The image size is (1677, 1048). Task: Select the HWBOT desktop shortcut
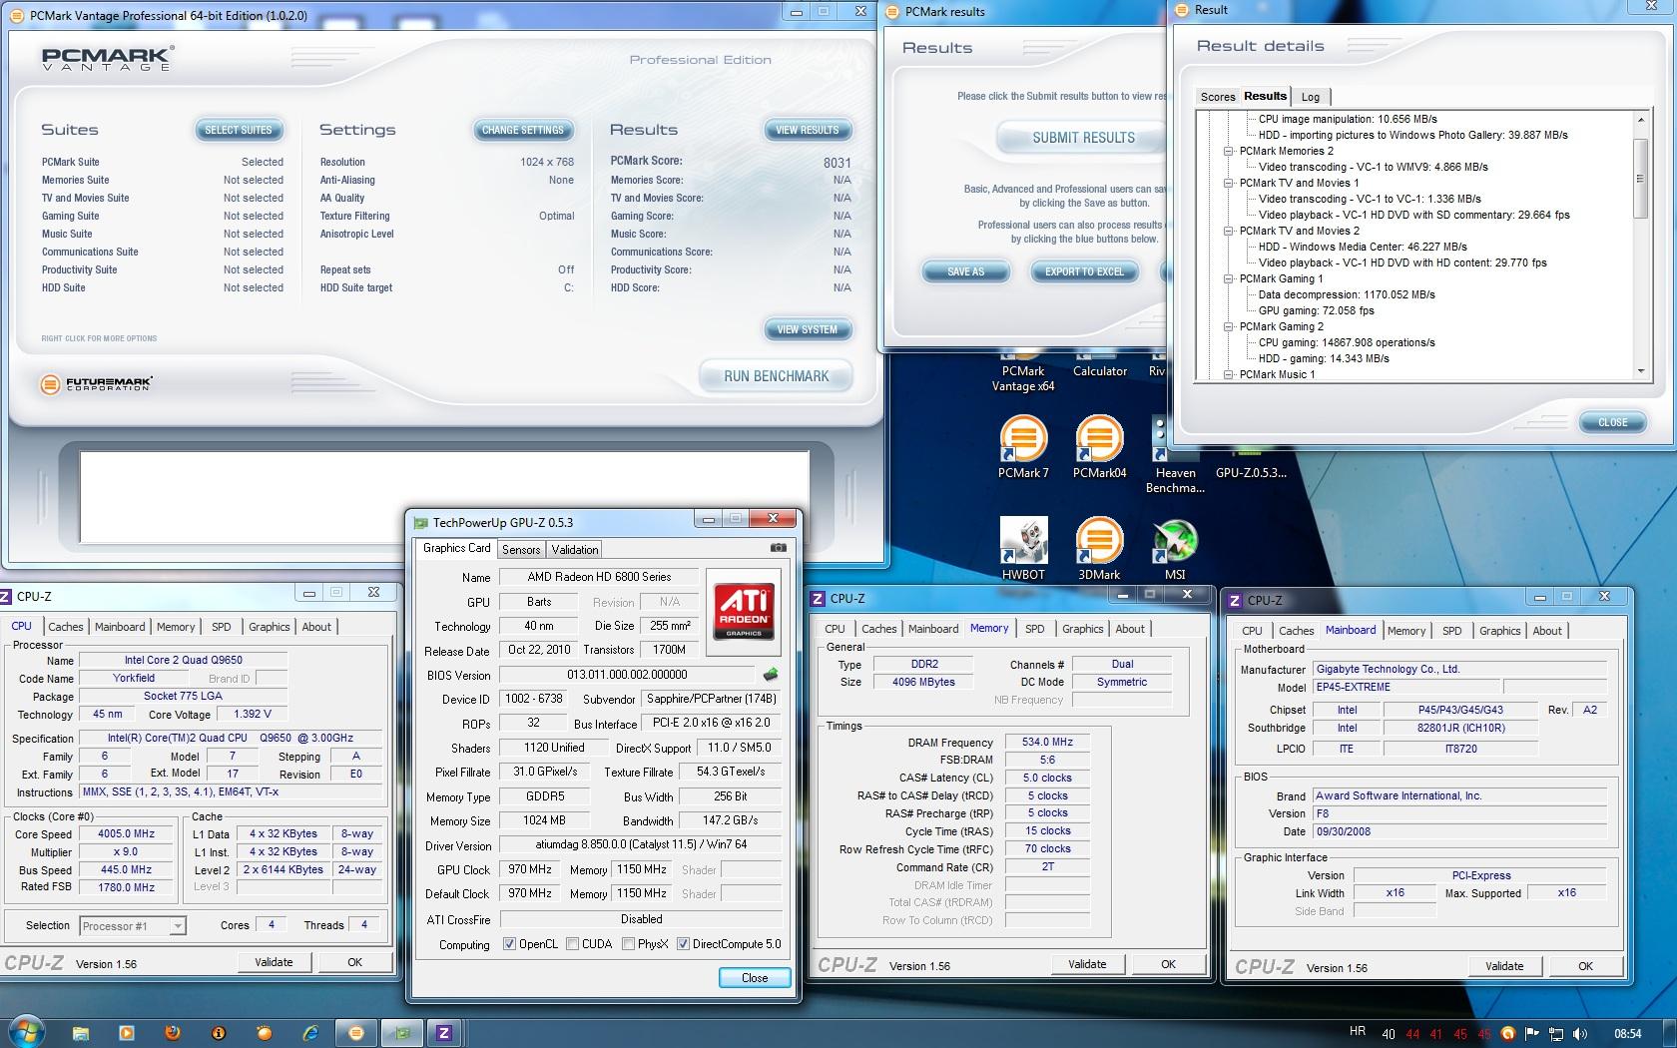point(1023,549)
